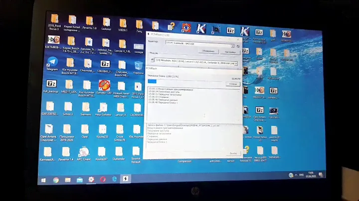The width and height of the screenshot is (359, 201).
Task: Expand the Модуль Mitsubishi module dropdown
Action: point(196,63)
